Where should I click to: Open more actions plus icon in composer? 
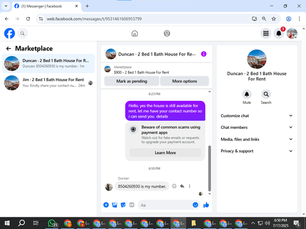[x=106, y=205]
